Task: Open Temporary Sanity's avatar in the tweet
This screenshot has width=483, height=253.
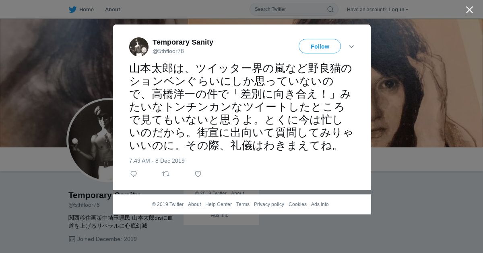Action: 139,47
